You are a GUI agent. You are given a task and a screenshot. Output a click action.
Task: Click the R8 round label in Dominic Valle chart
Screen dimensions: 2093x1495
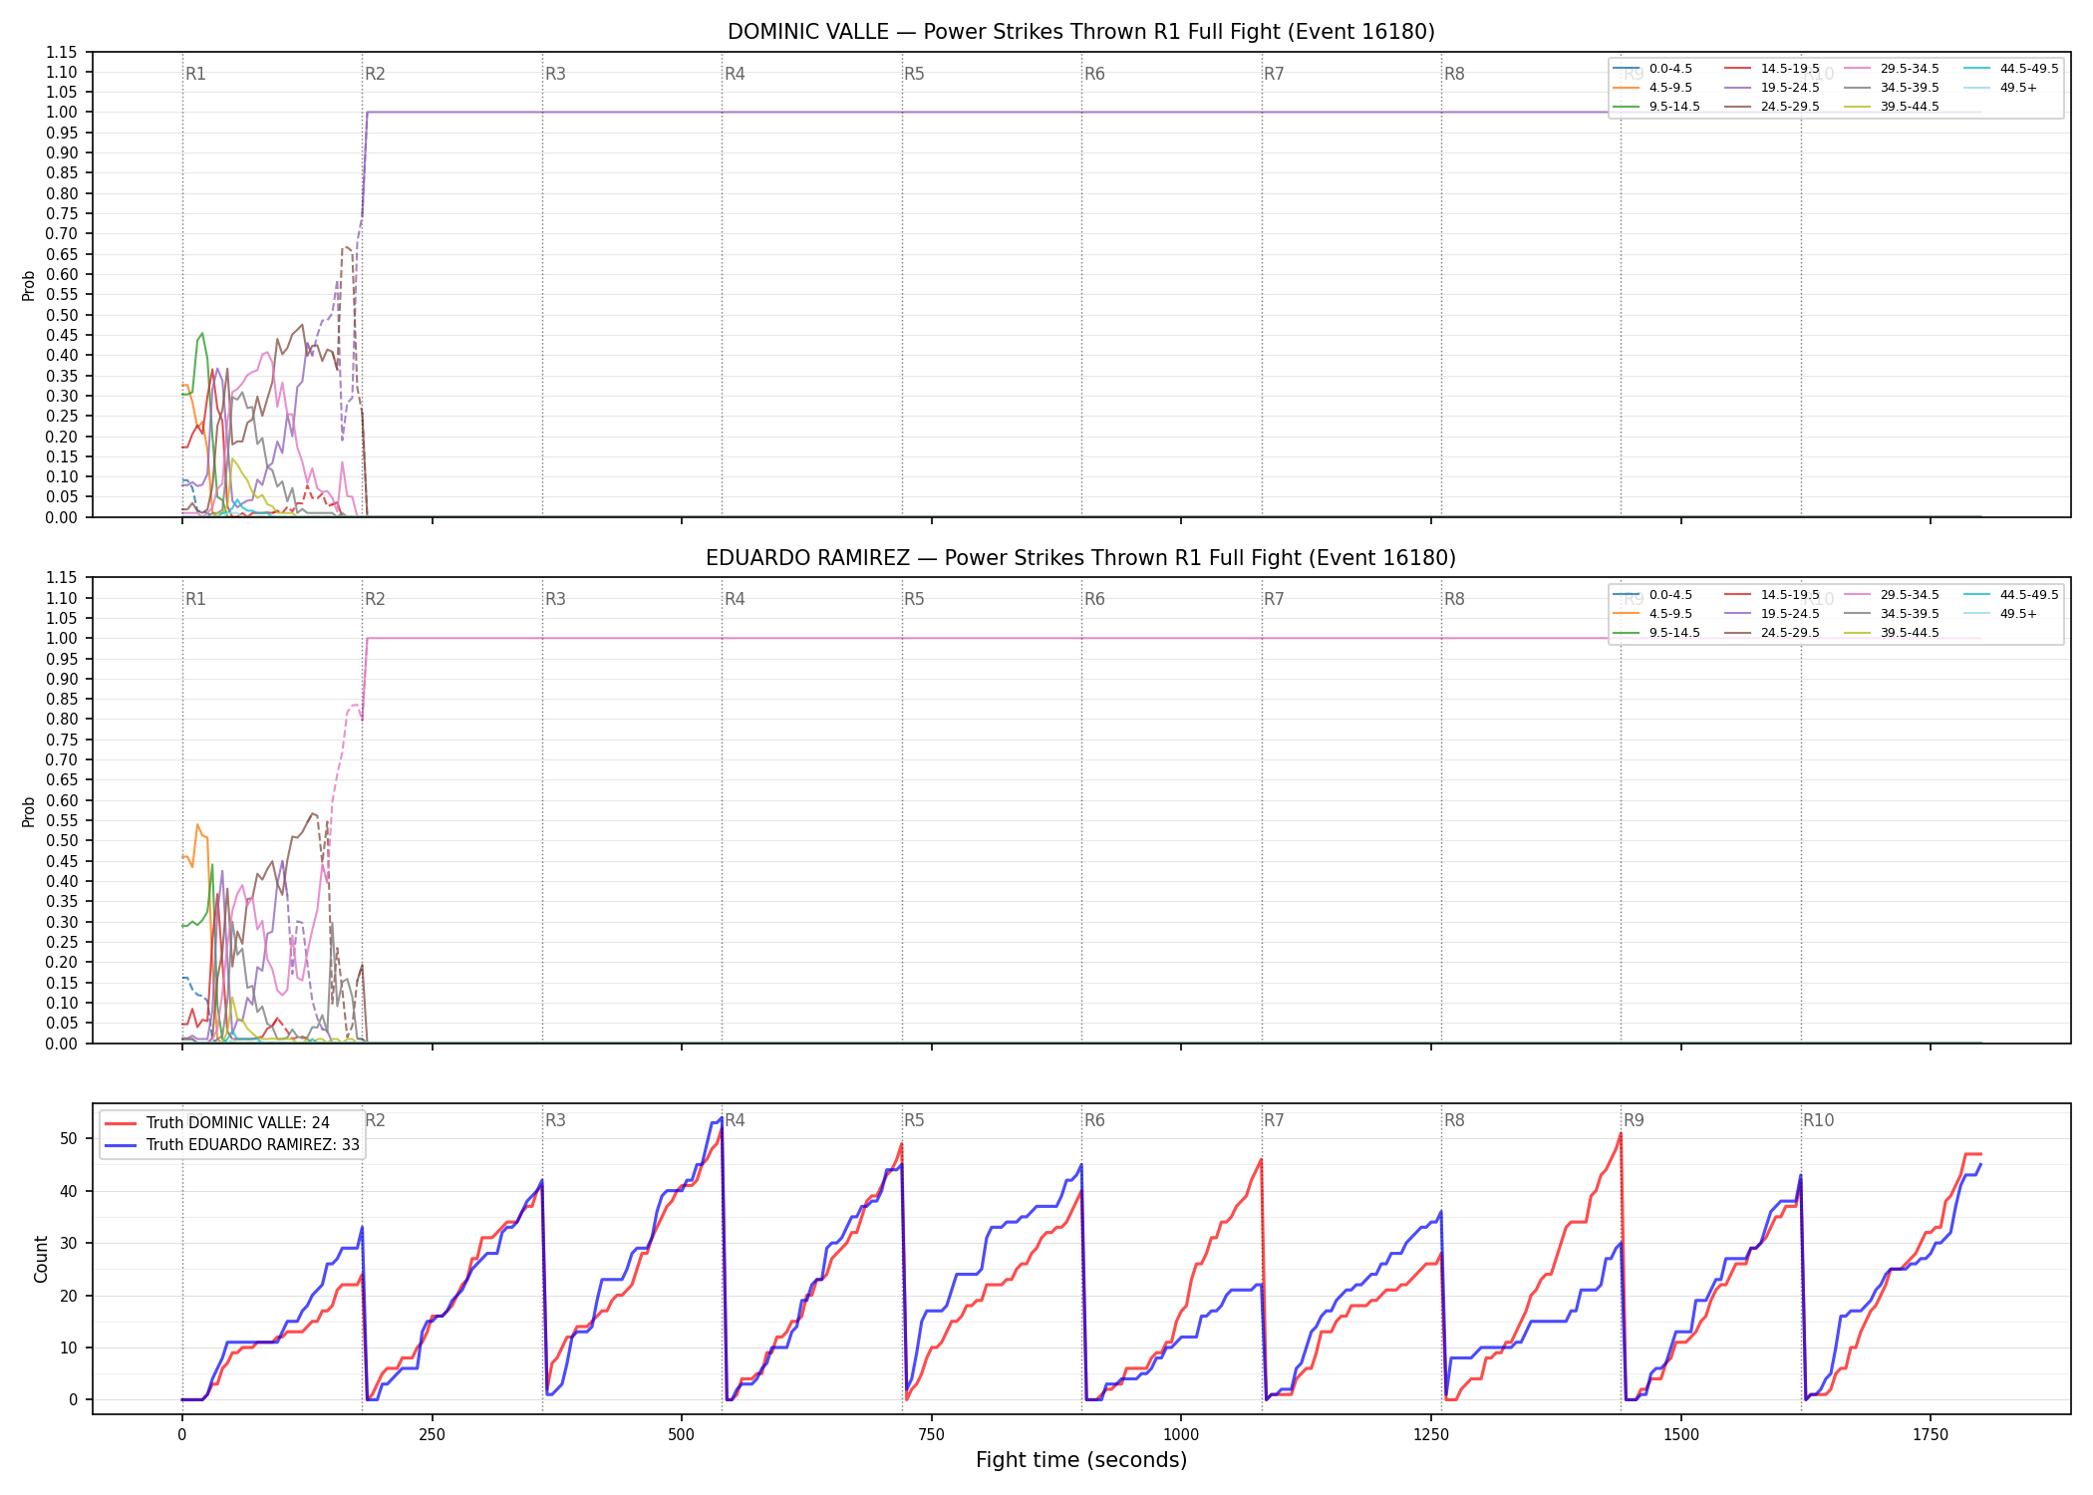[x=1454, y=74]
